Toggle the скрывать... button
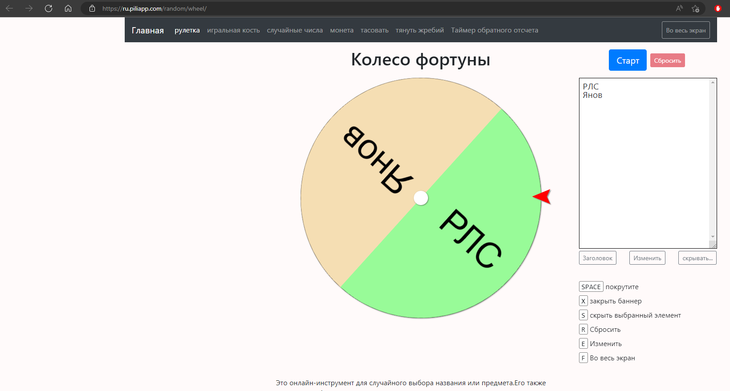This screenshot has height=391, width=730. tap(697, 258)
